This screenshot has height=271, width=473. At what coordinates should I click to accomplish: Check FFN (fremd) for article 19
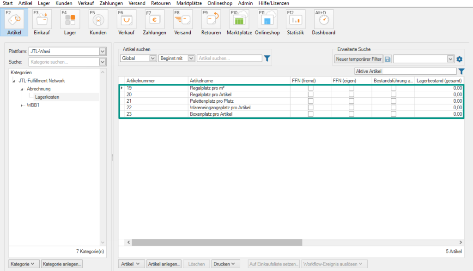point(310,88)
